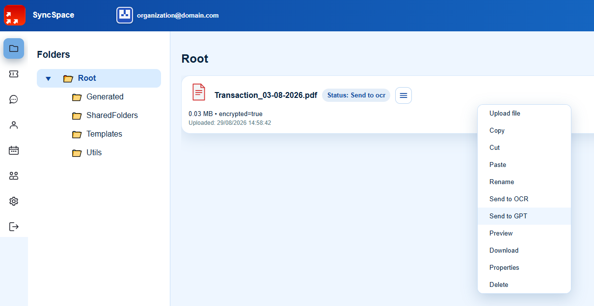Screen dimensions: 594x306
Task: Open the organization avatar icon
Action: [125, 15]
